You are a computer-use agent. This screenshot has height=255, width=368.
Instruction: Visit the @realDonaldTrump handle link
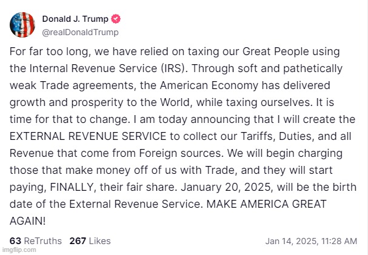(80, 32)
